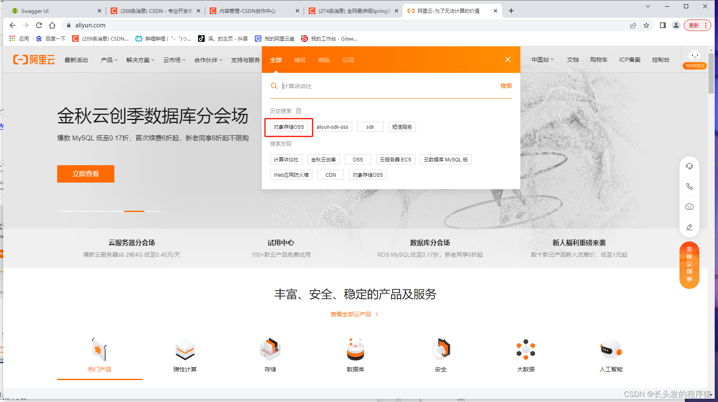
Task: Choose suggested search CDN
Action: point(331,175)
